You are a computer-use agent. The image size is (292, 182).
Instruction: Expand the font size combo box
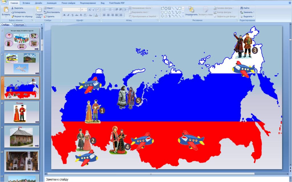(x=86, y=9)
